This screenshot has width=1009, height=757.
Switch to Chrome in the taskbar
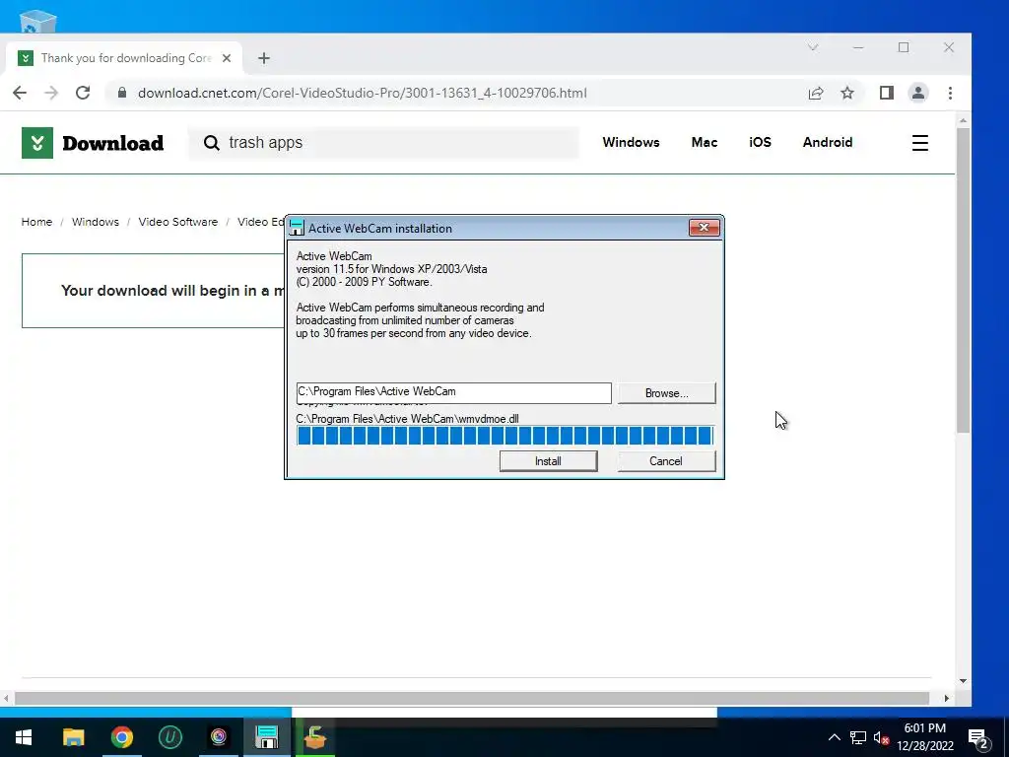click(121, 737)
